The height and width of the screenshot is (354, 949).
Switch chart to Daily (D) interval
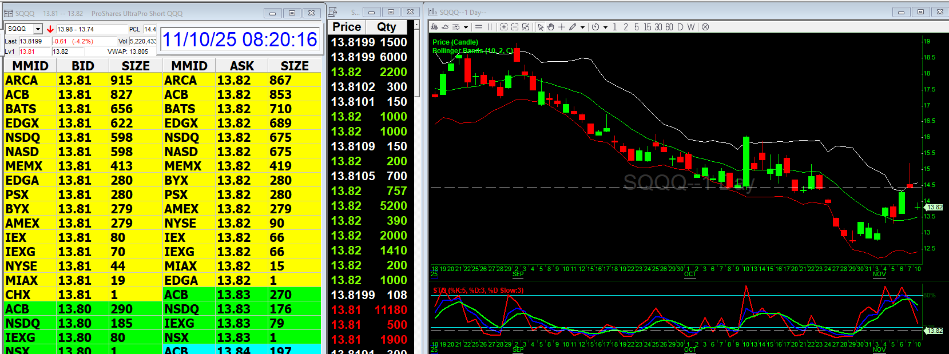point(680,27)
